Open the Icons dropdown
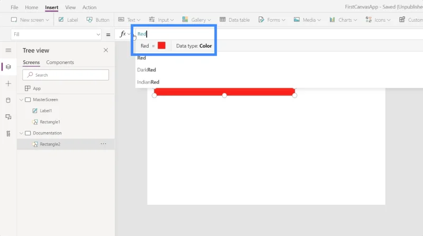 (378, 20)
